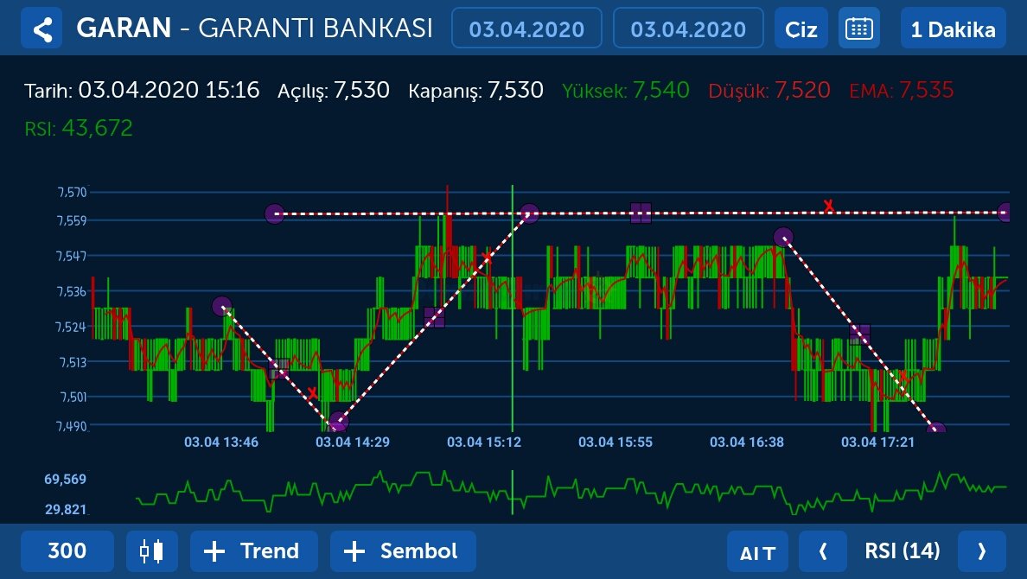This screenshot has width=1027, height=579.
Task: Toggle the ALT indicator panel button
Action: (x=758, y=550)
